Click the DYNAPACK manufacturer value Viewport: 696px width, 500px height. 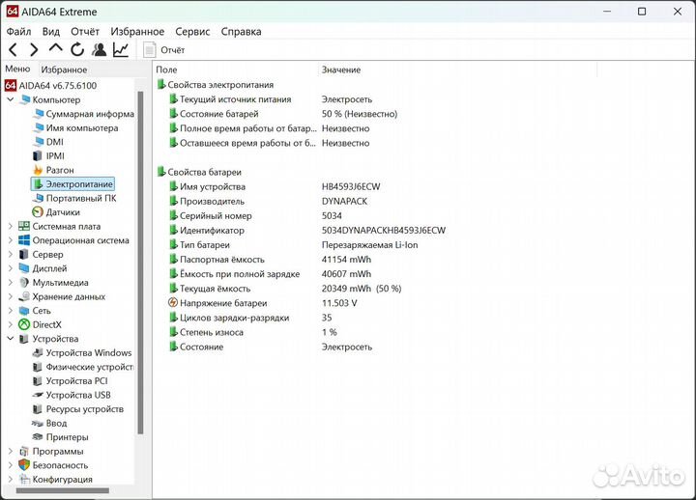[344, 201]
